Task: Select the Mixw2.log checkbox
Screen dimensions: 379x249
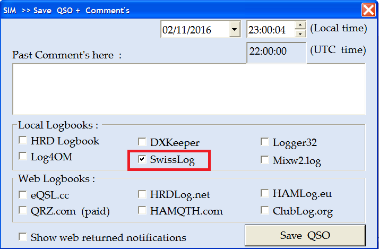Action: click(x=265, y=160)
